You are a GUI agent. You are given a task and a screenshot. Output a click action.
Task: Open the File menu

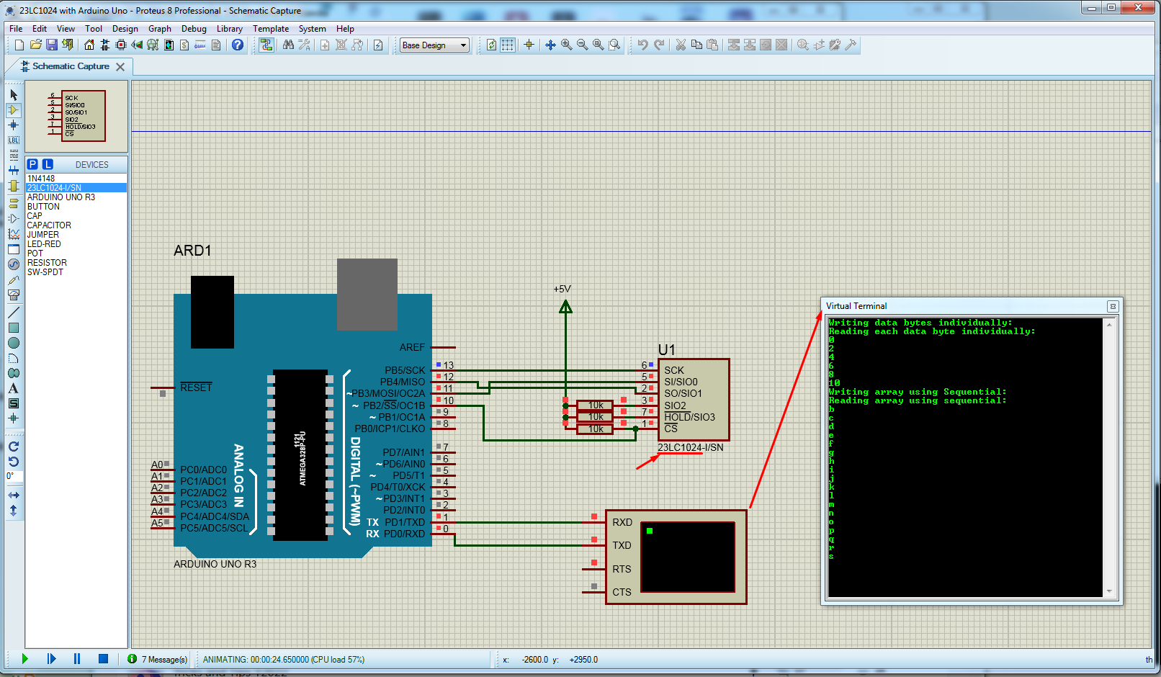click(x=16, y=29)
